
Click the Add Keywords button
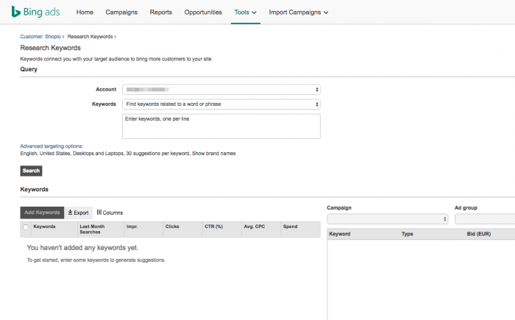42,213
